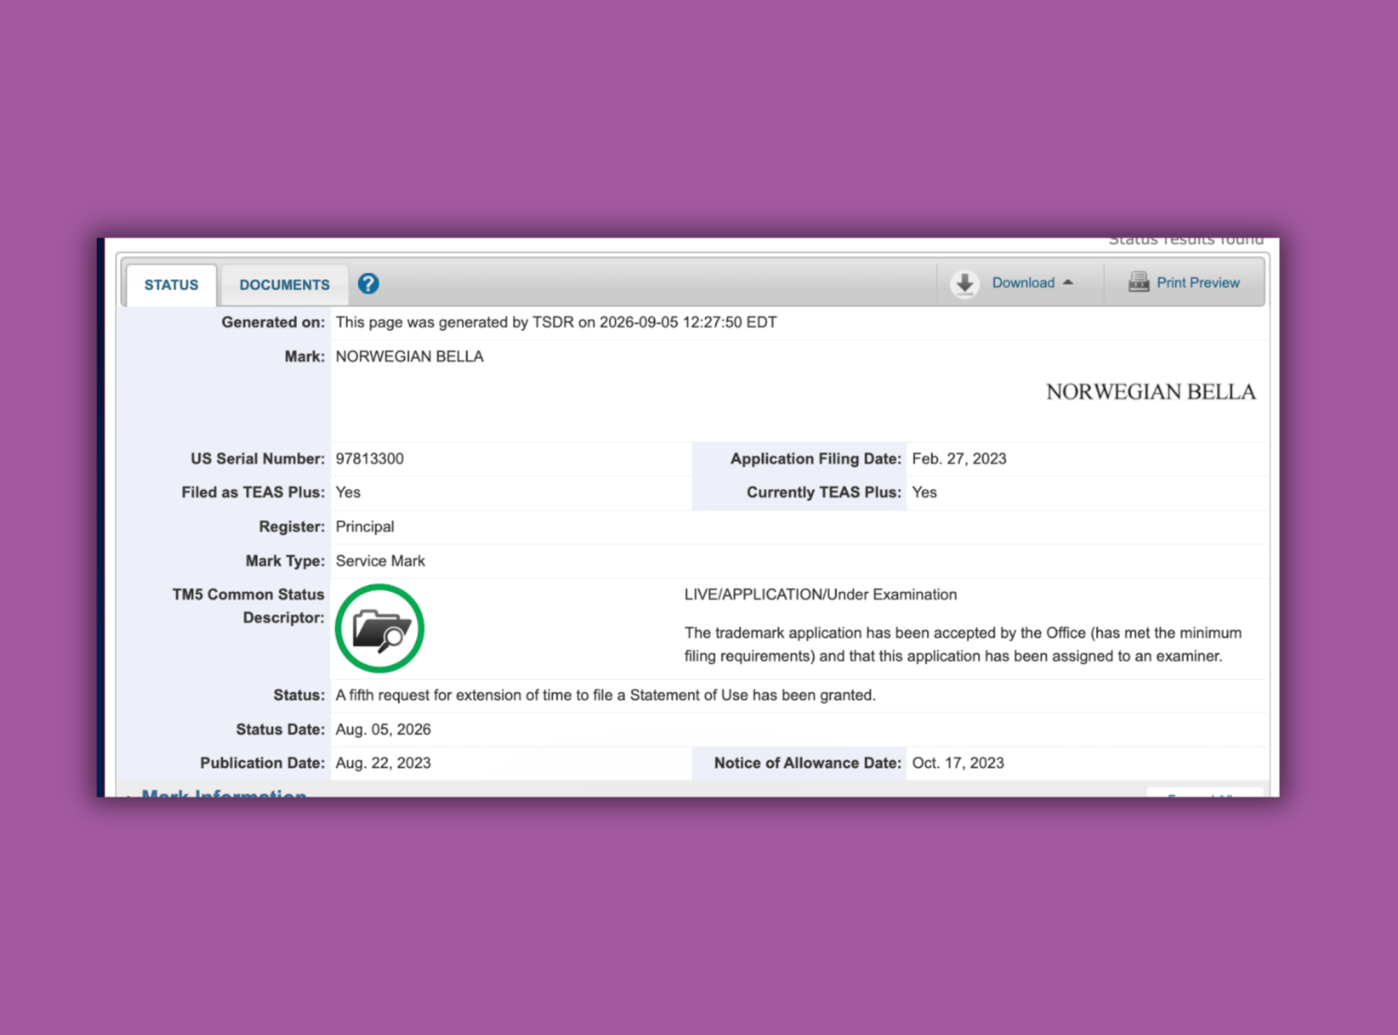Click the Register value Principal
This screenshot has width=1398, height=1035.
point(365,527)
